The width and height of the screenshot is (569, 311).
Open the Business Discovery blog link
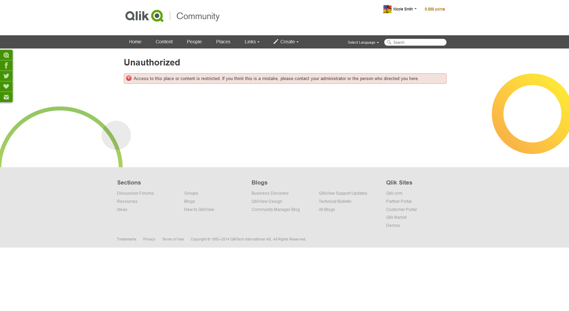(270, 193)
